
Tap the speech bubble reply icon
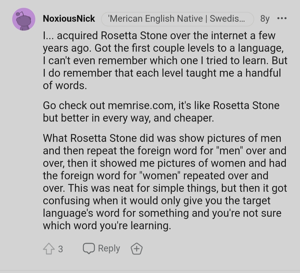click(89, 248)
